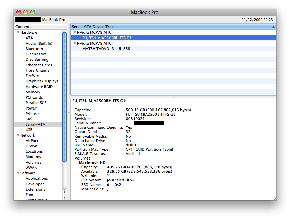Select Applications under Software

coord(37,178)
